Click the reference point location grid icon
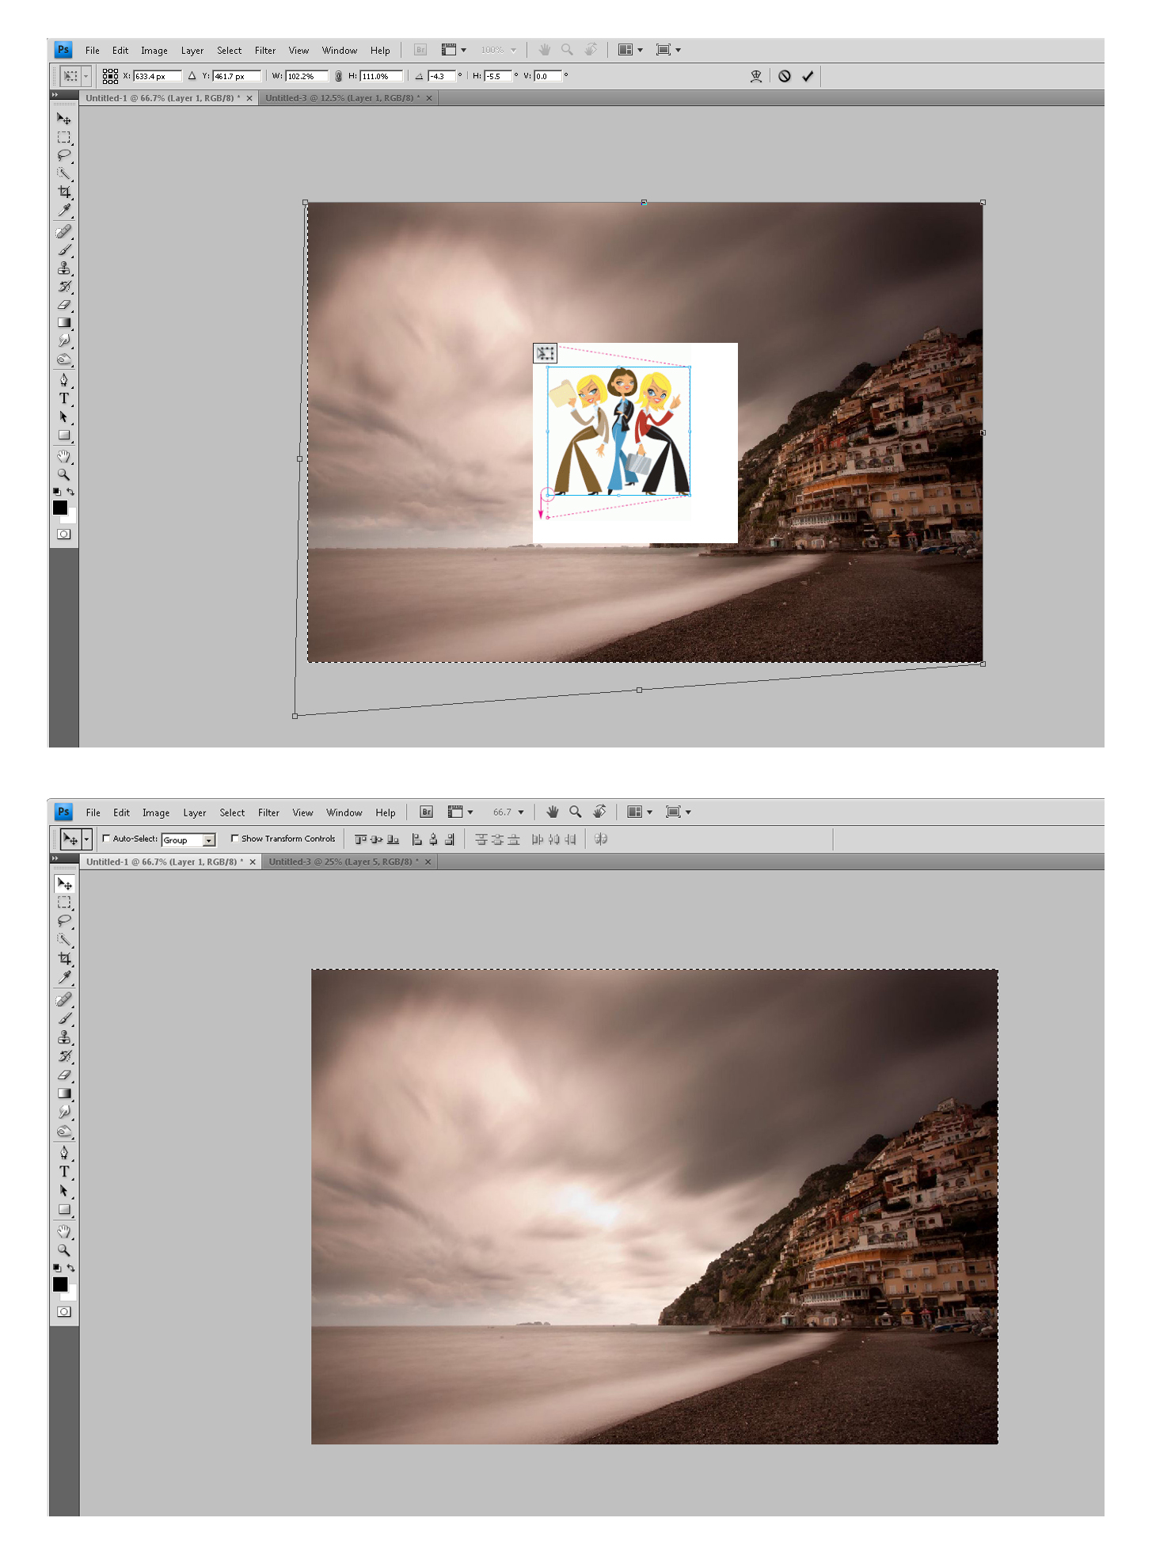 point(110,76)
